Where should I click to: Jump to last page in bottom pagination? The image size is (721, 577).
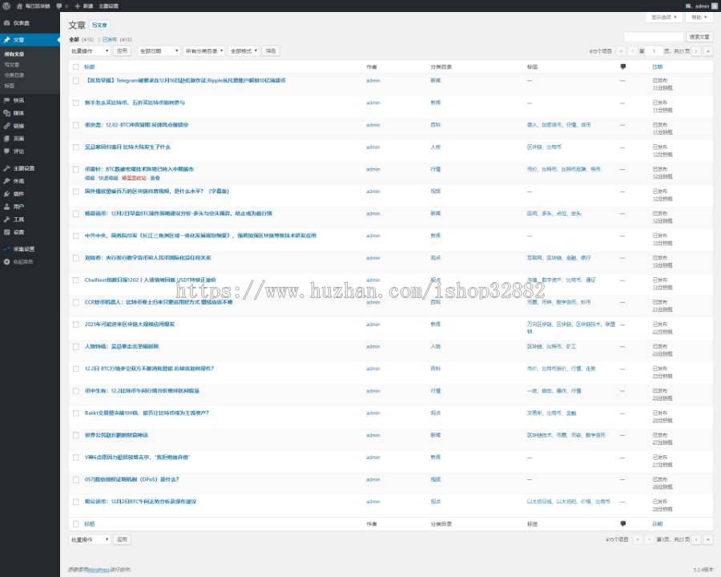[708, 539]
